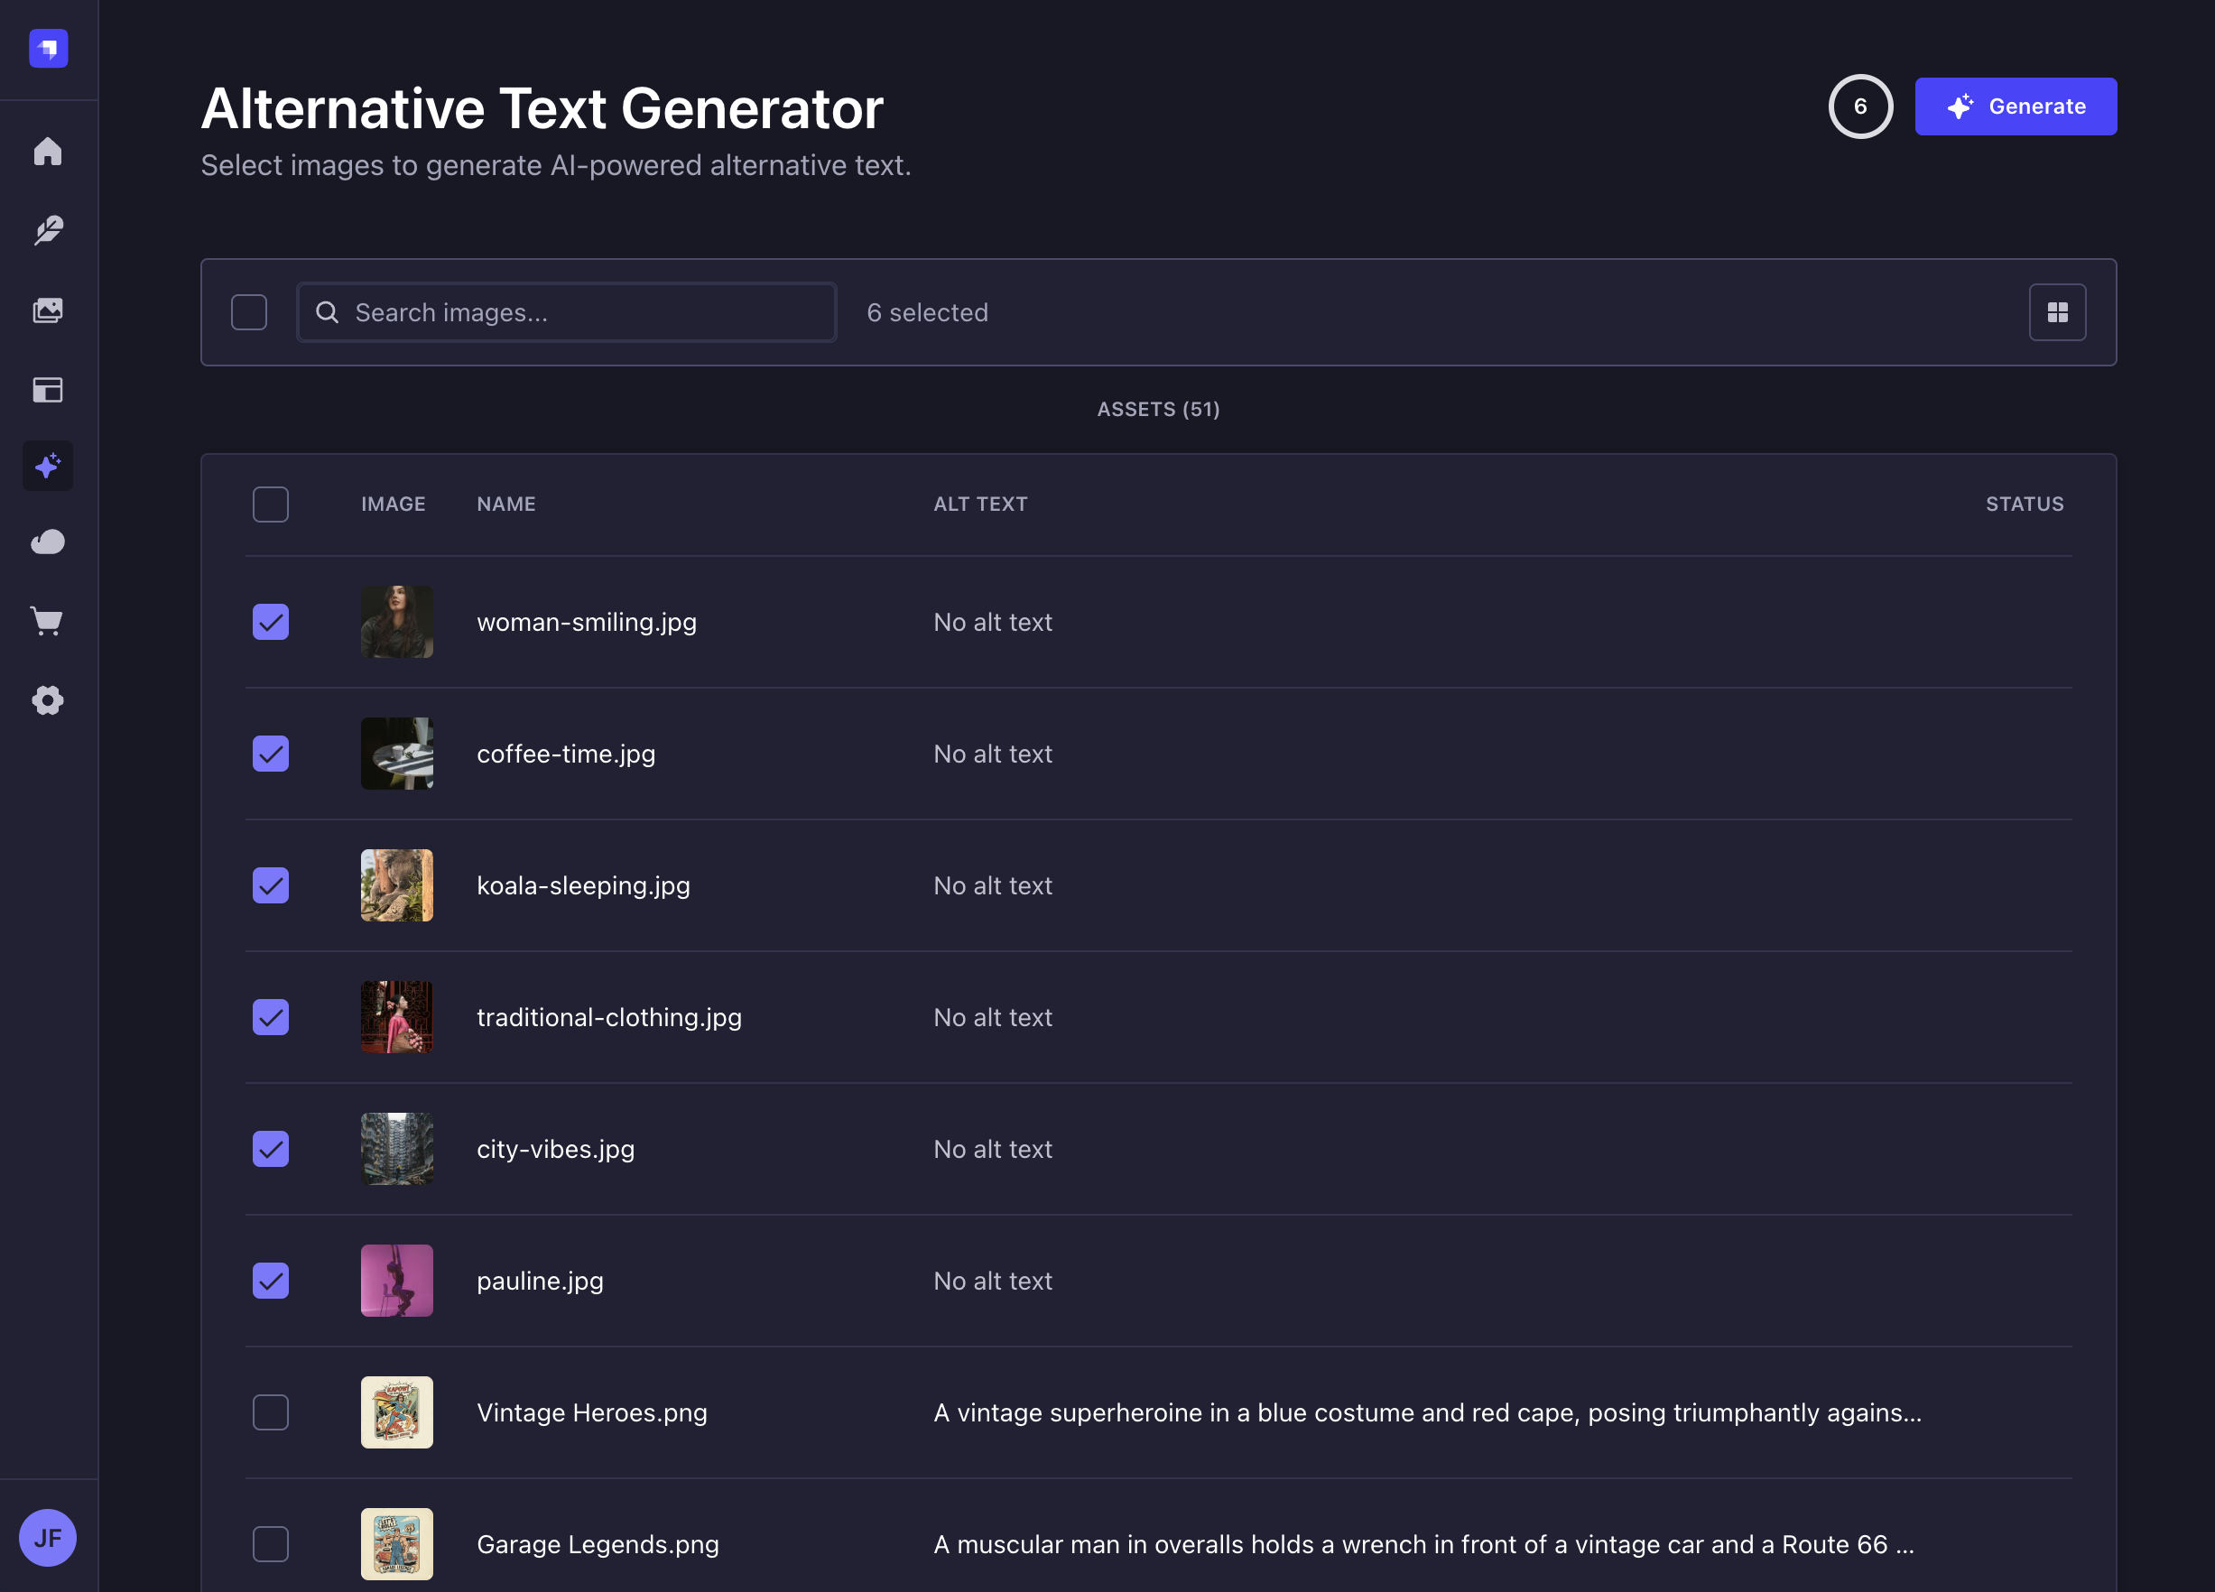2215x1592 pixels.
Task: Open Media Library sidebar icon
Action: [48, 310]
